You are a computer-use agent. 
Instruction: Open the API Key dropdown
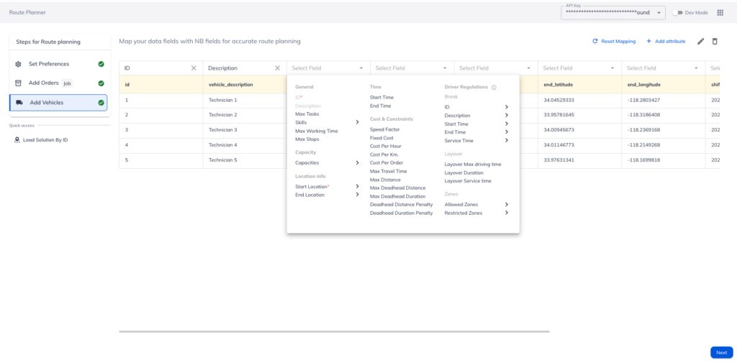660,13
